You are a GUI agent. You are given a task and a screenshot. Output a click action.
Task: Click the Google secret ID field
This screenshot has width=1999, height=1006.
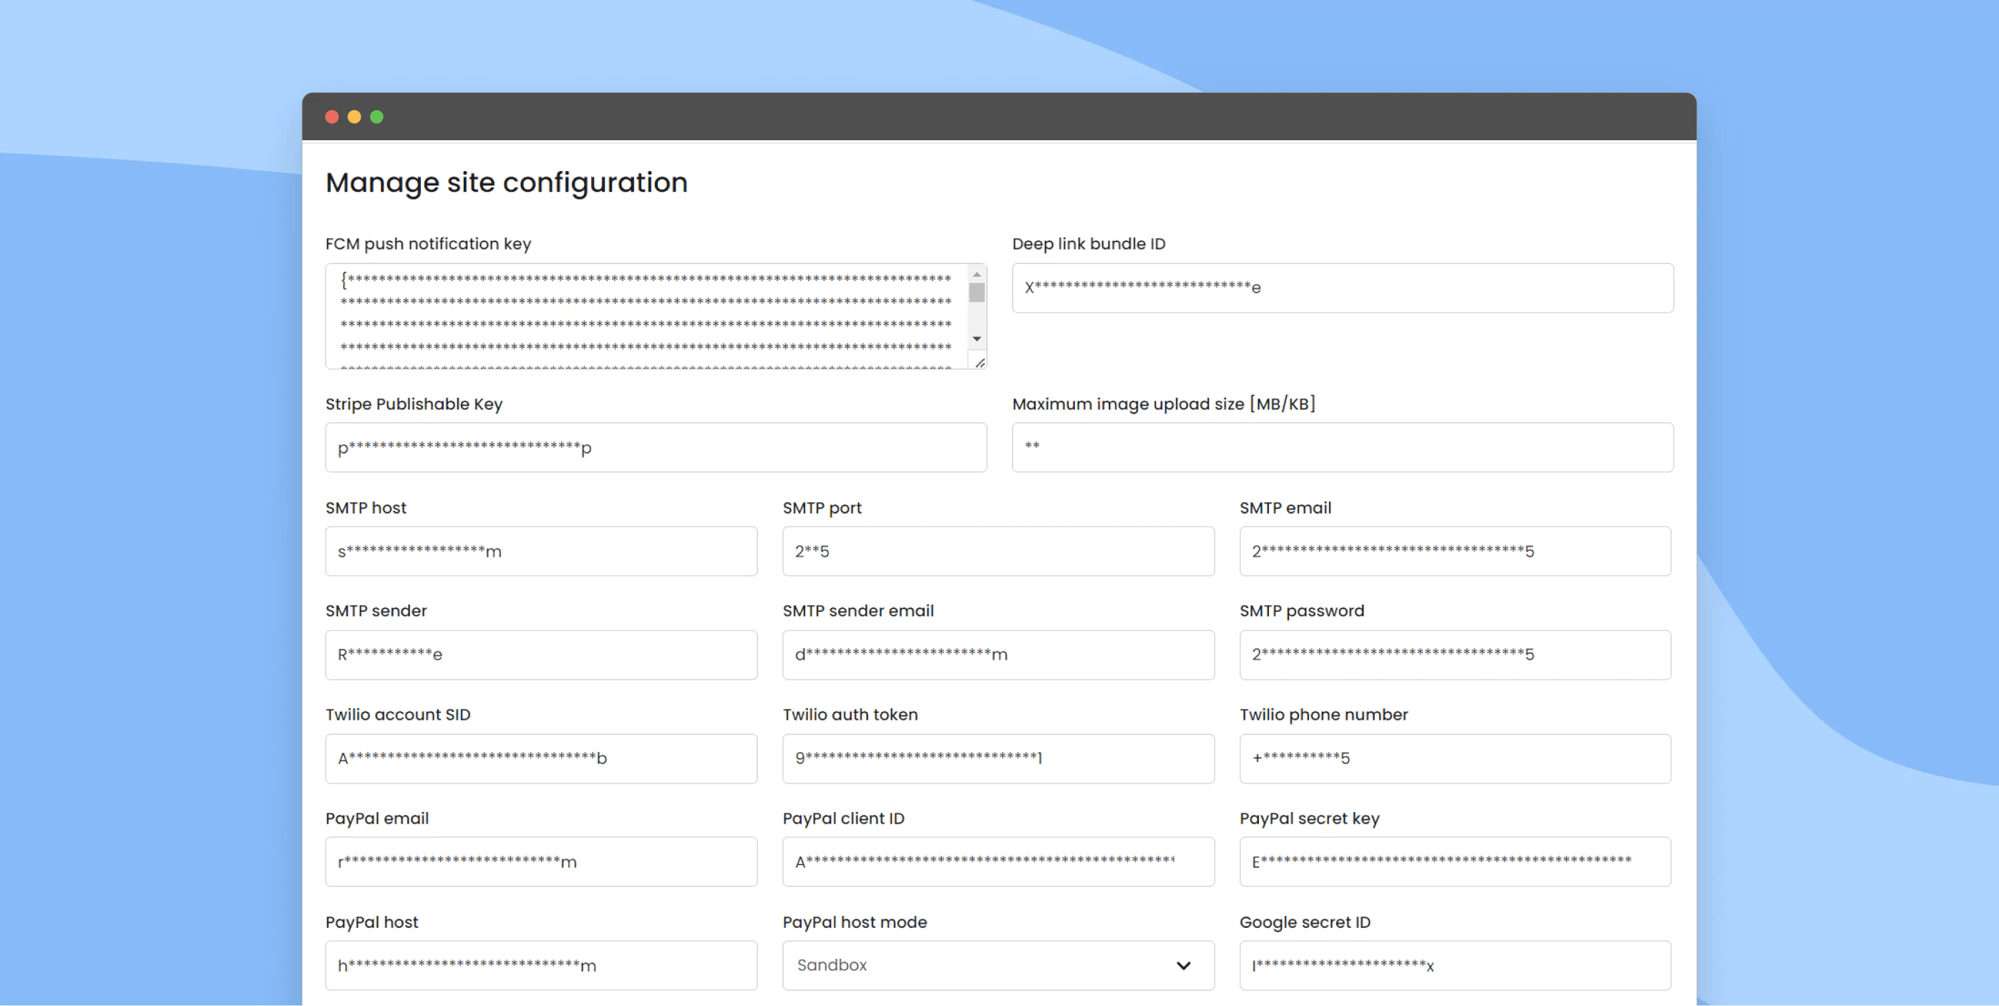point(1455,966)
